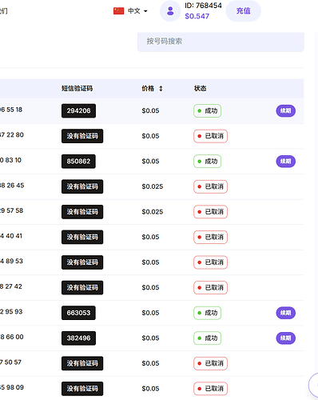Click 没有验证码 label in row 29 57 58

(82, 212)
